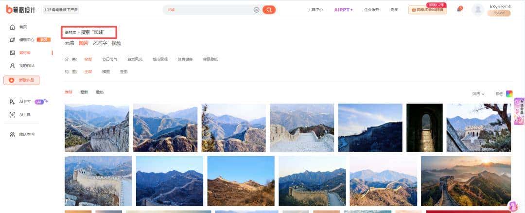The height and width of the screenshot is (213, 525).
Task: Click the 新建作品 button
Action: (21, 80)
